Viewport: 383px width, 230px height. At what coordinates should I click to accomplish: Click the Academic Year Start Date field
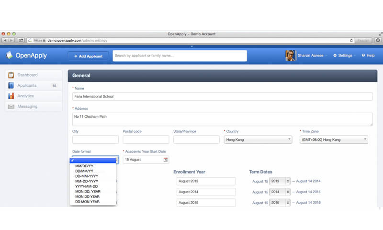click(x=146, y=160)
